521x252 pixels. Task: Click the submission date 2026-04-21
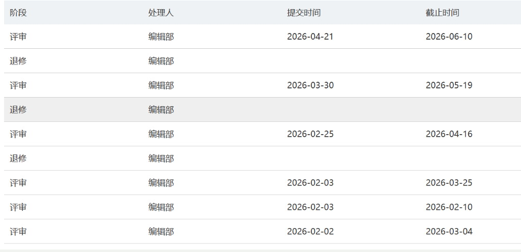[x=310, y=37]
